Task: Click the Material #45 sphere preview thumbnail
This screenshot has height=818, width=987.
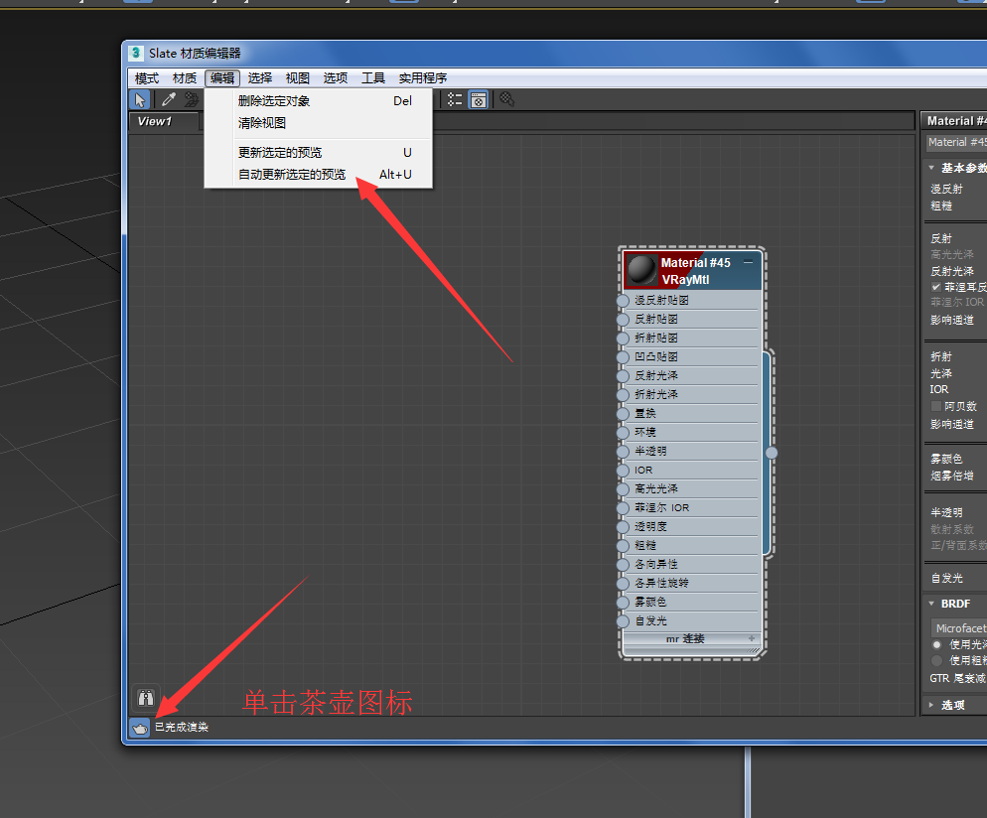Action: pos(640,270)
